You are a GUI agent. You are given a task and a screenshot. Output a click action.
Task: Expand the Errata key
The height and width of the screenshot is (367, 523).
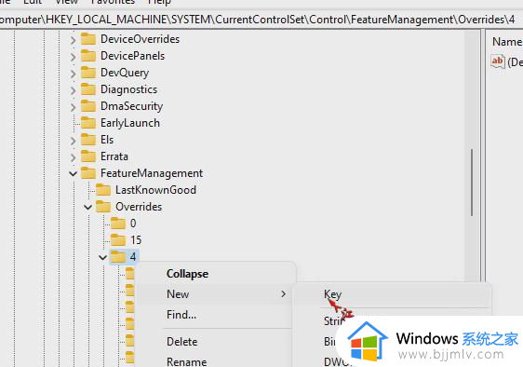point(73,157)
